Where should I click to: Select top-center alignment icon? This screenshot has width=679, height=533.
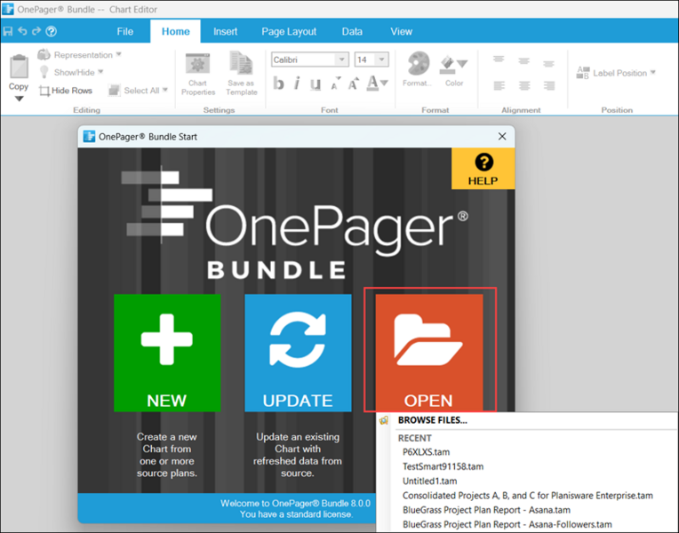pos(524,61)
